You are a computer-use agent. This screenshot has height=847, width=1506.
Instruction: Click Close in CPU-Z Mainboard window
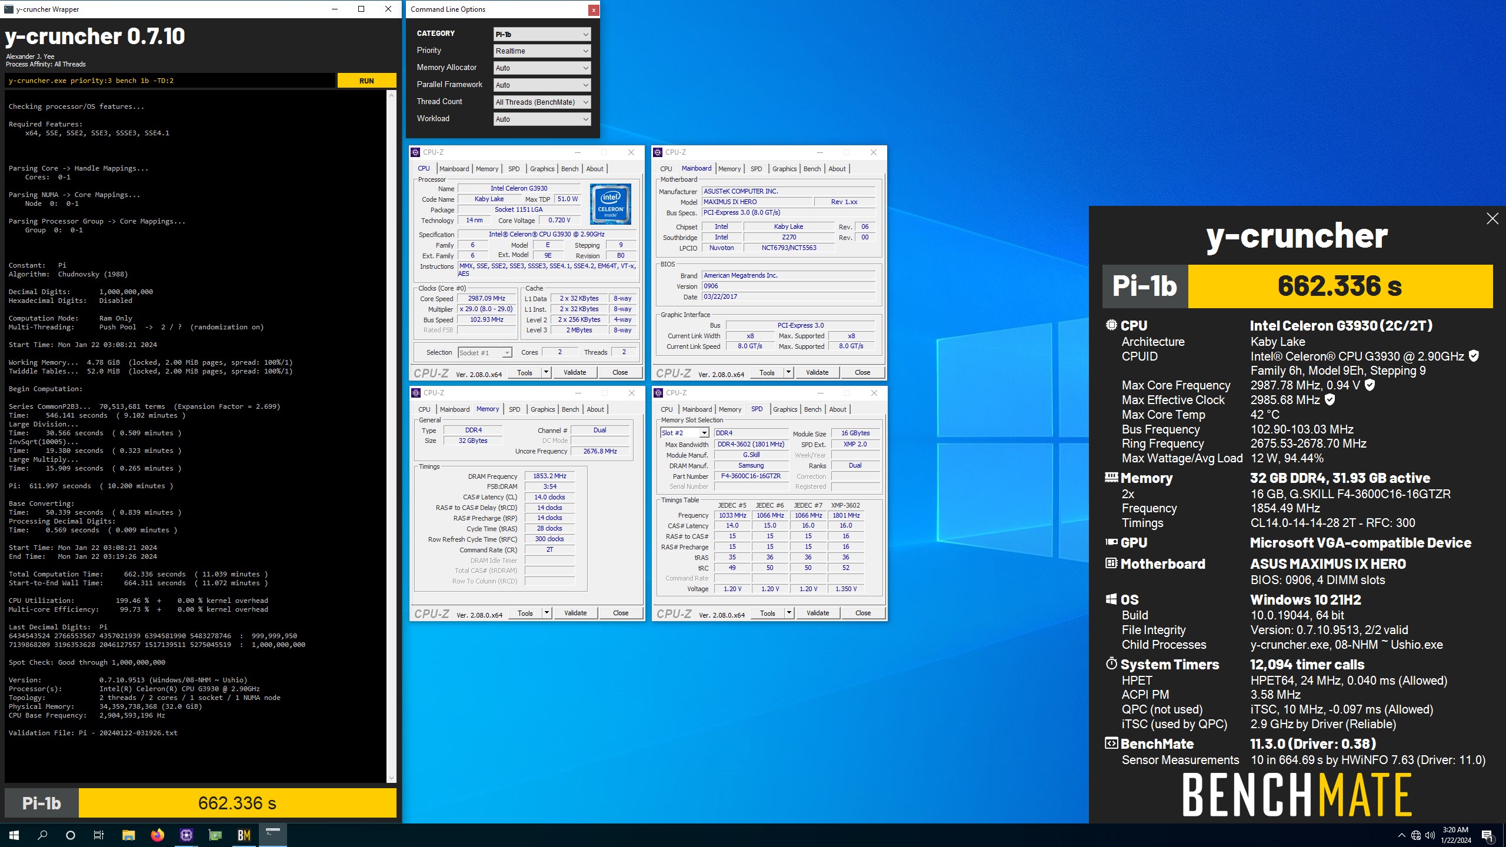pyautogui.click(x=862, y=372)
